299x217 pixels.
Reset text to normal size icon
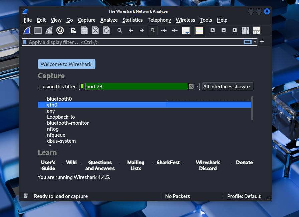(x=235, y=30)
